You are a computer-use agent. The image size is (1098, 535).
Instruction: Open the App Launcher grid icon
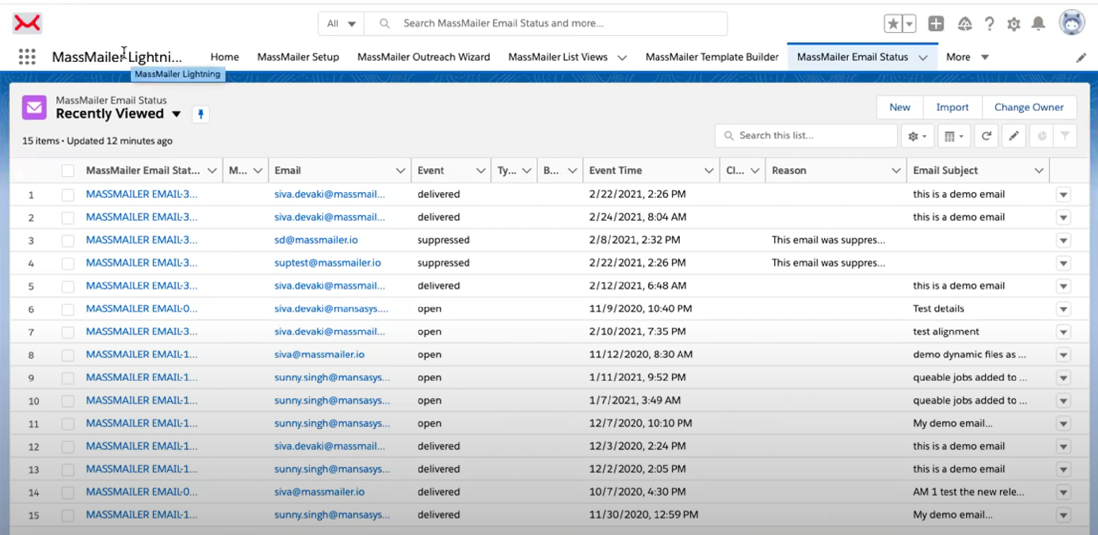click(x=27, y=57)
